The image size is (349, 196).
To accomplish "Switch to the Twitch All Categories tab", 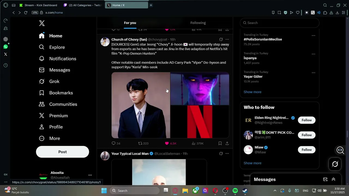I will tap(83, 5).
